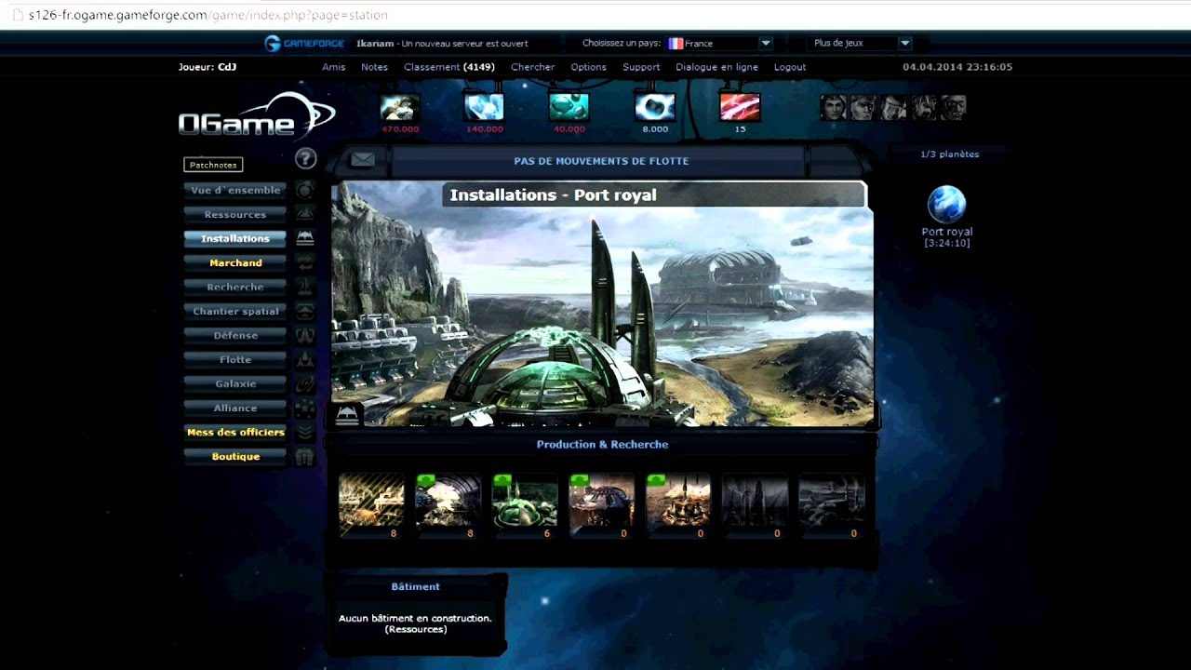This screenshot has height=670, width=1191.
Task: Select the second officer portrait (Admiral)
Action: pyautogui.click(x=863, y=108)
